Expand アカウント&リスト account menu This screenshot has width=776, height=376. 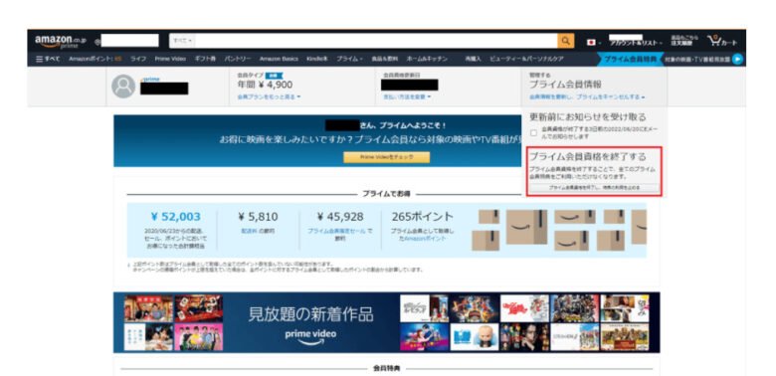pos(636,42)
